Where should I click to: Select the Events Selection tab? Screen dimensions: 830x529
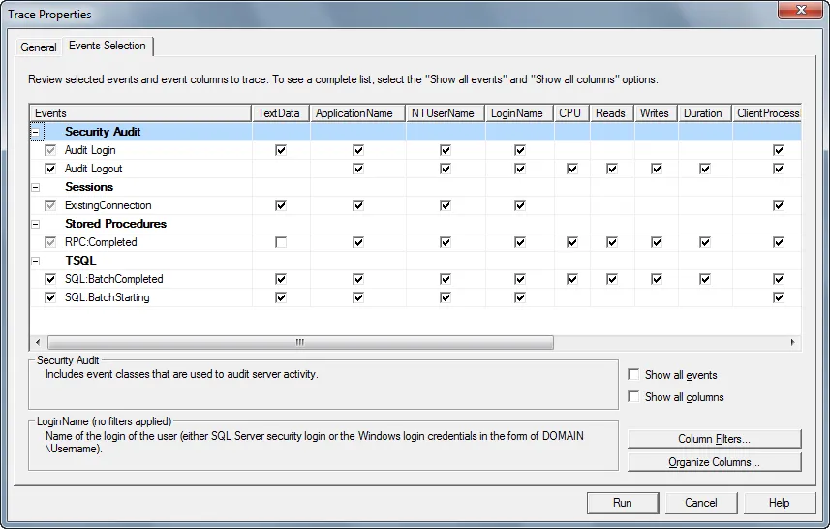107,46
